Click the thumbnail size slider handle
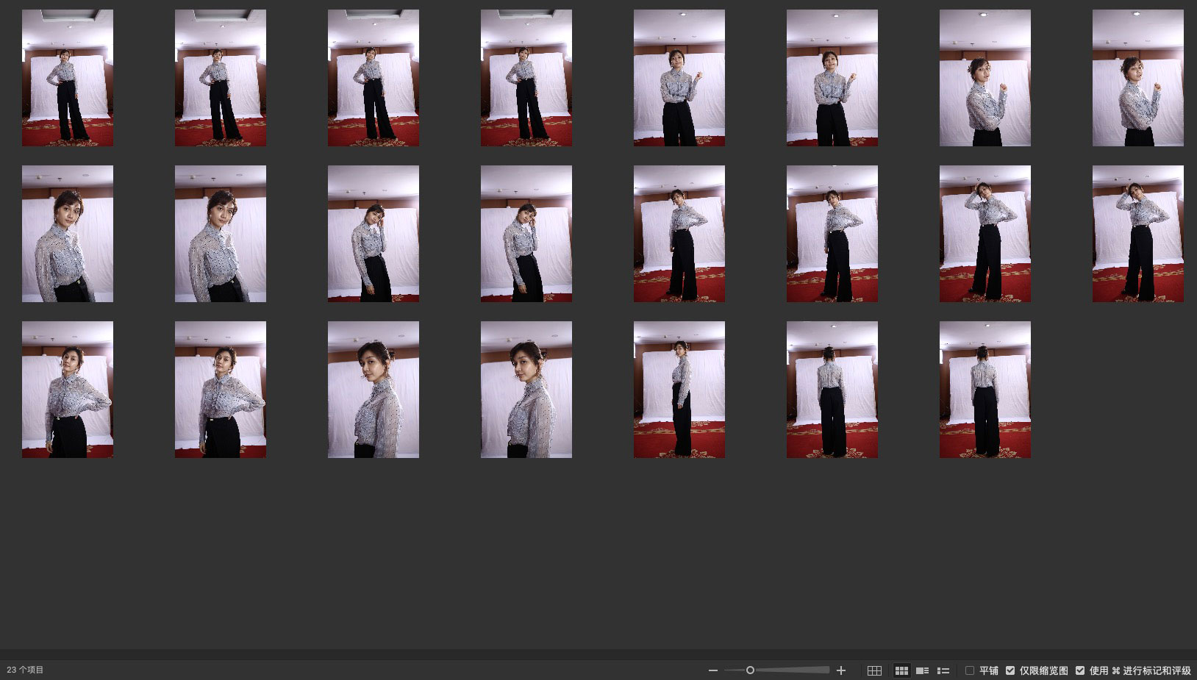The height and width of the screenshot is (680, 1197). 750,670
